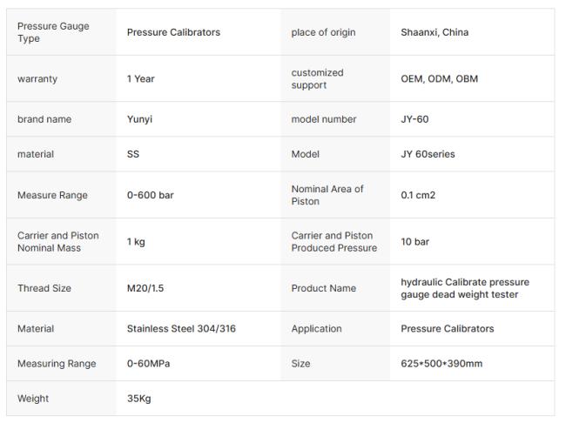Click 'OEM, ODM, OBM' customized support value
Image resolution: width=566 pixels, height=423 pixels.
[x=439, y=78]
